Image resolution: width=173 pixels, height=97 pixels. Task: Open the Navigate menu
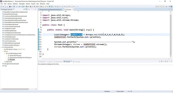(x=22, y=4)
